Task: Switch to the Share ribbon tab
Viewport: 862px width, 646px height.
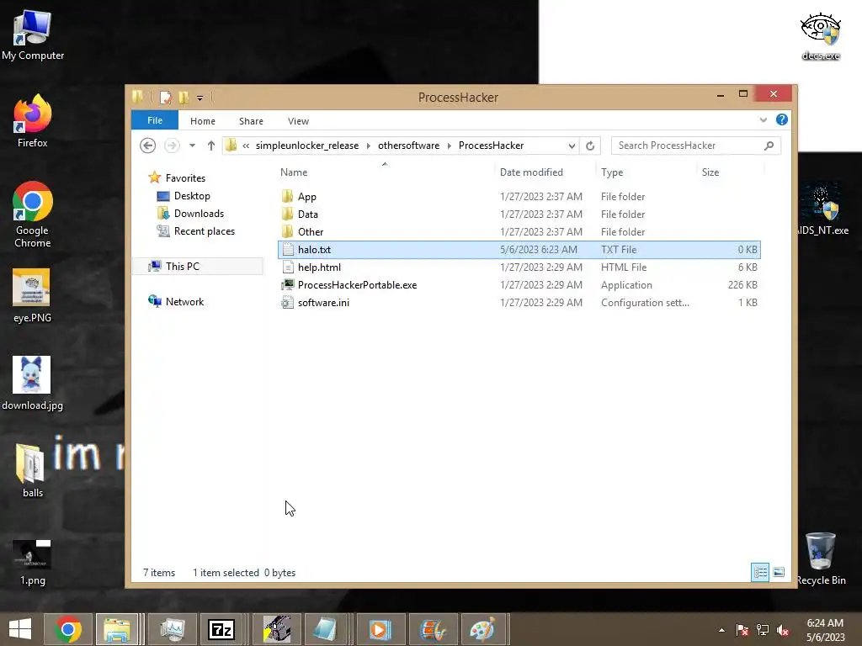Action: (251, 121)
